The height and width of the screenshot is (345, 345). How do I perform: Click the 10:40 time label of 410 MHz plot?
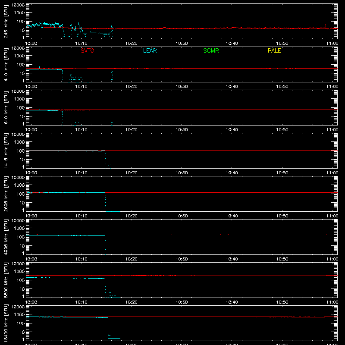(232, 87)
